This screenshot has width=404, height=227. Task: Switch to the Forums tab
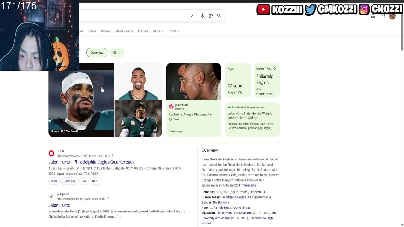143,31
